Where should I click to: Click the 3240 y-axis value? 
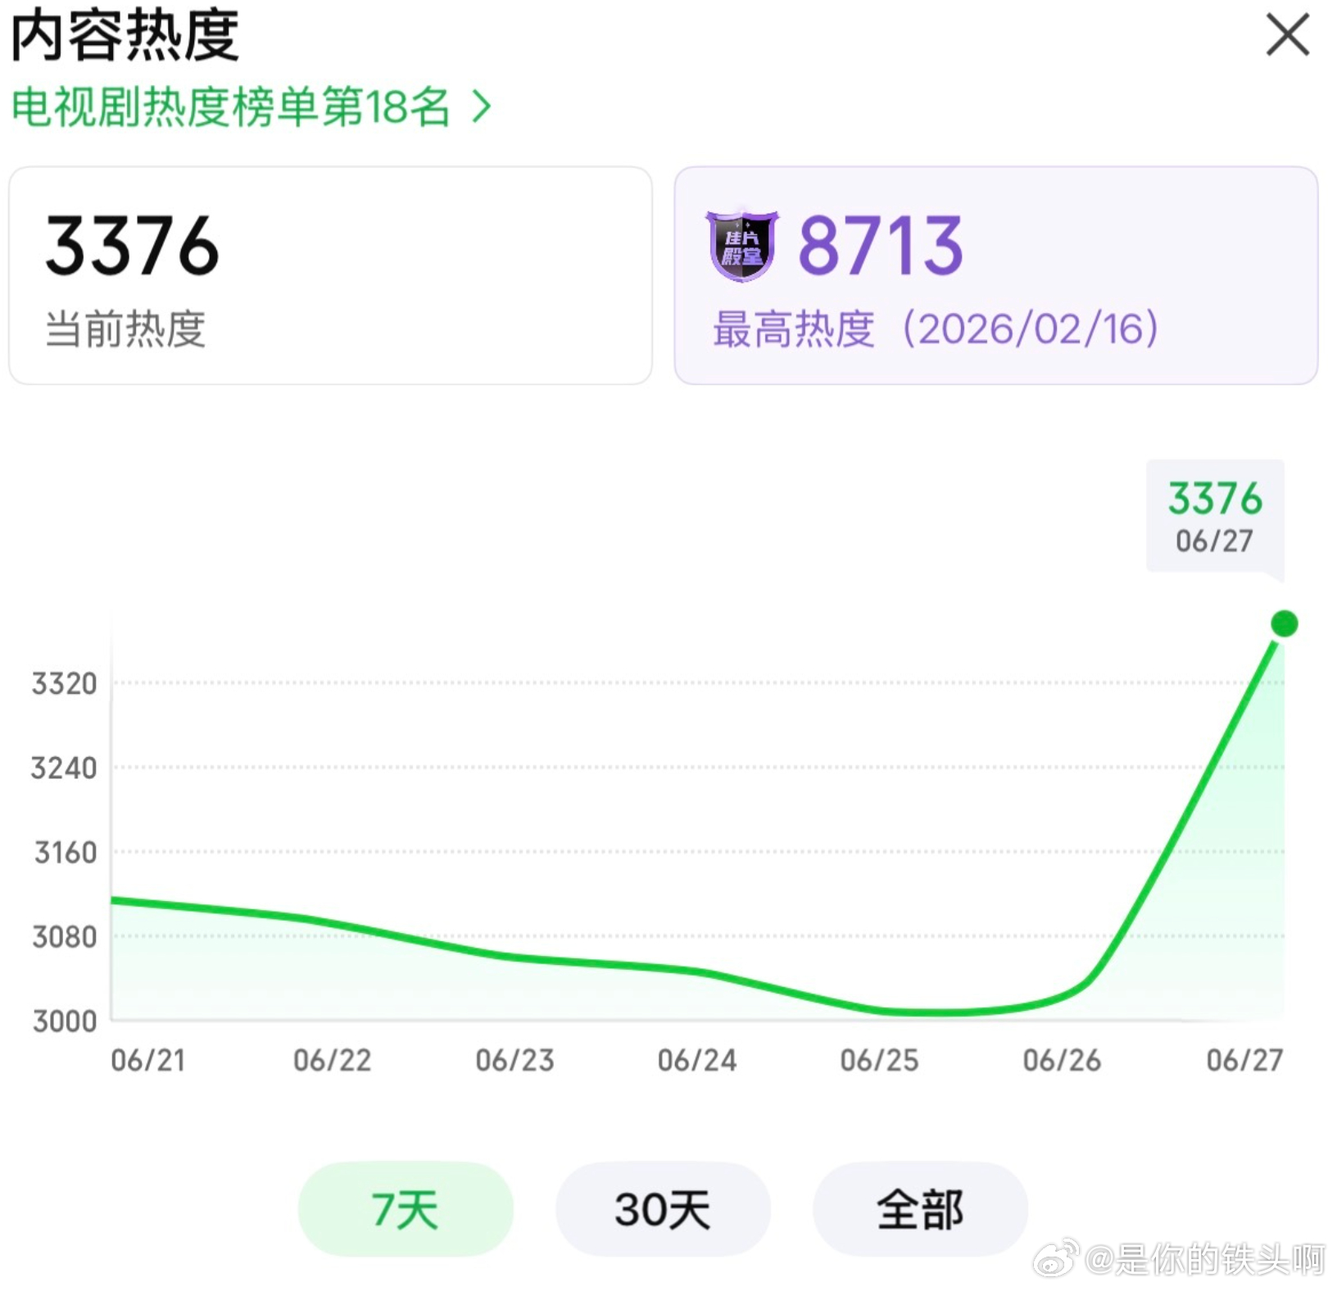click(x=64, y=768)
